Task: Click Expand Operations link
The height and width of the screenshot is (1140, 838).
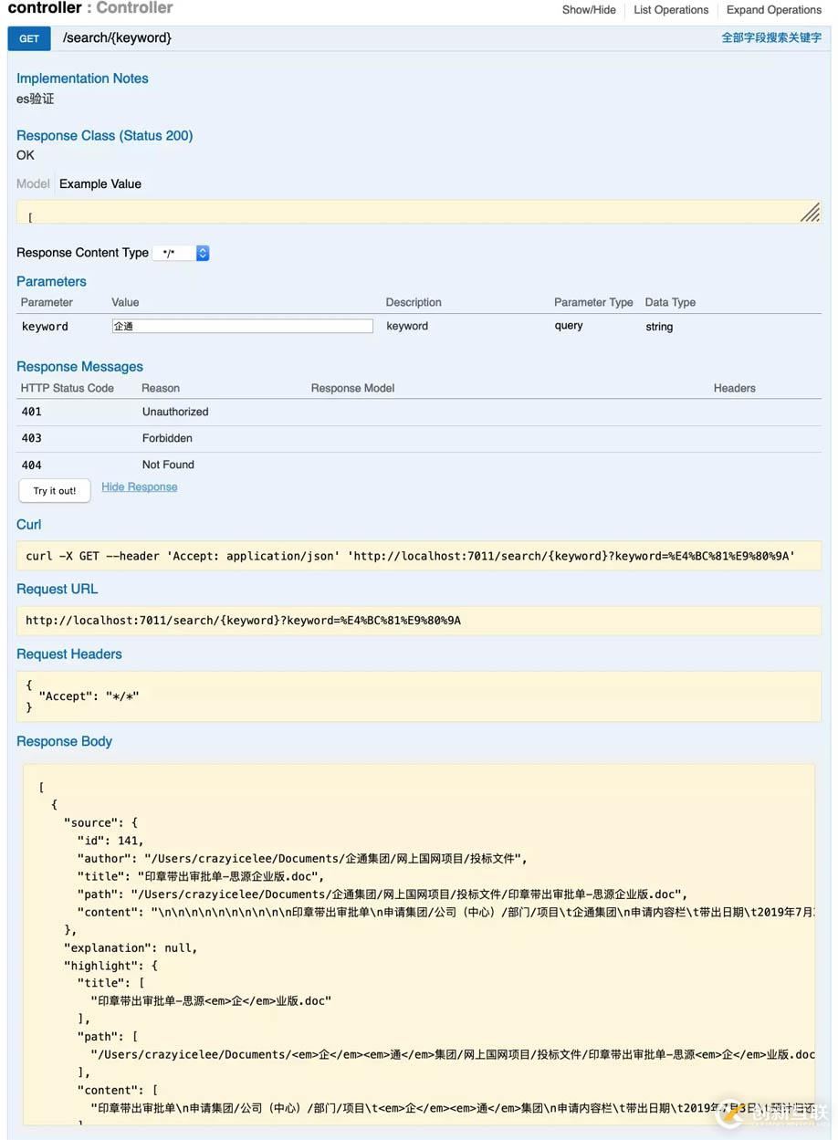Action: tap(774, 10)
